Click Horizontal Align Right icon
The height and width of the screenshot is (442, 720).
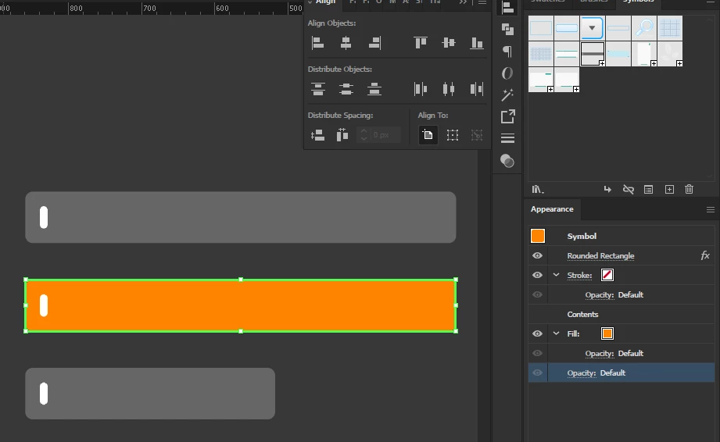[x=374, y=43]
